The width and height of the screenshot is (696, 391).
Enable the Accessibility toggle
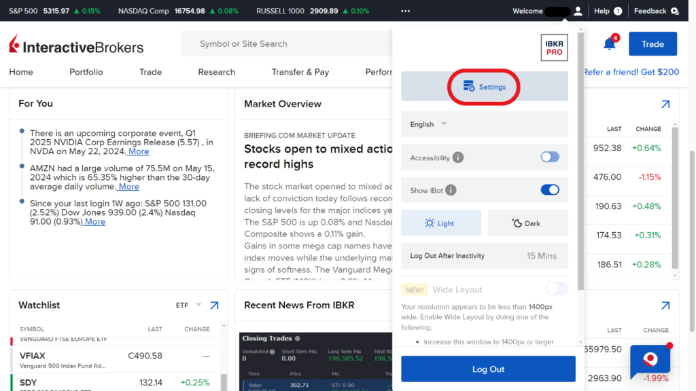point(549,157)
